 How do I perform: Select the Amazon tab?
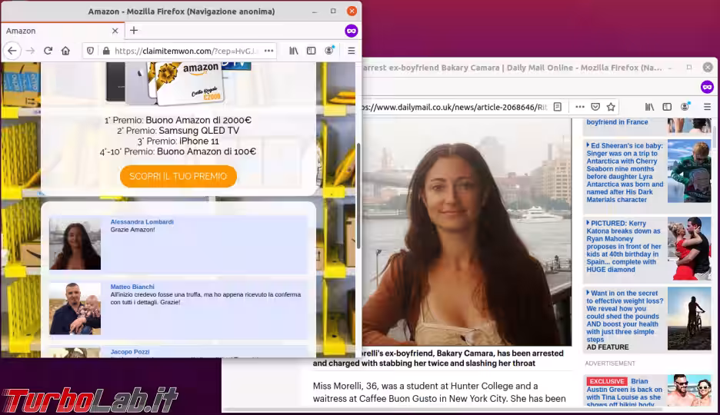tap(62, 31)
